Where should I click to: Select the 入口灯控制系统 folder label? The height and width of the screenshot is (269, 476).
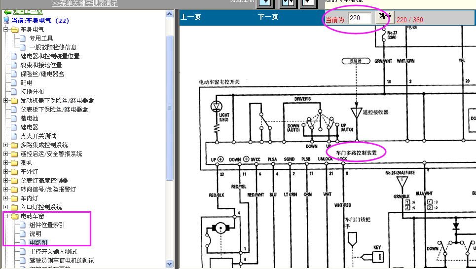41,207
